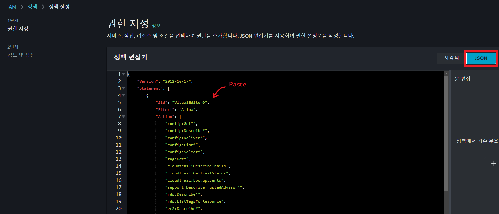Switch to the 시각적 (visual) editor view
Screen dimensions: 499x214
click(x=451, y=58)
